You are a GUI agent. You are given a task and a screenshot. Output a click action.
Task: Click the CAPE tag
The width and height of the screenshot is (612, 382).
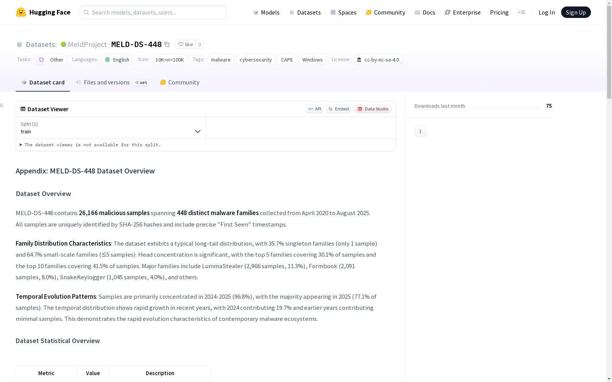pos(287,60)
